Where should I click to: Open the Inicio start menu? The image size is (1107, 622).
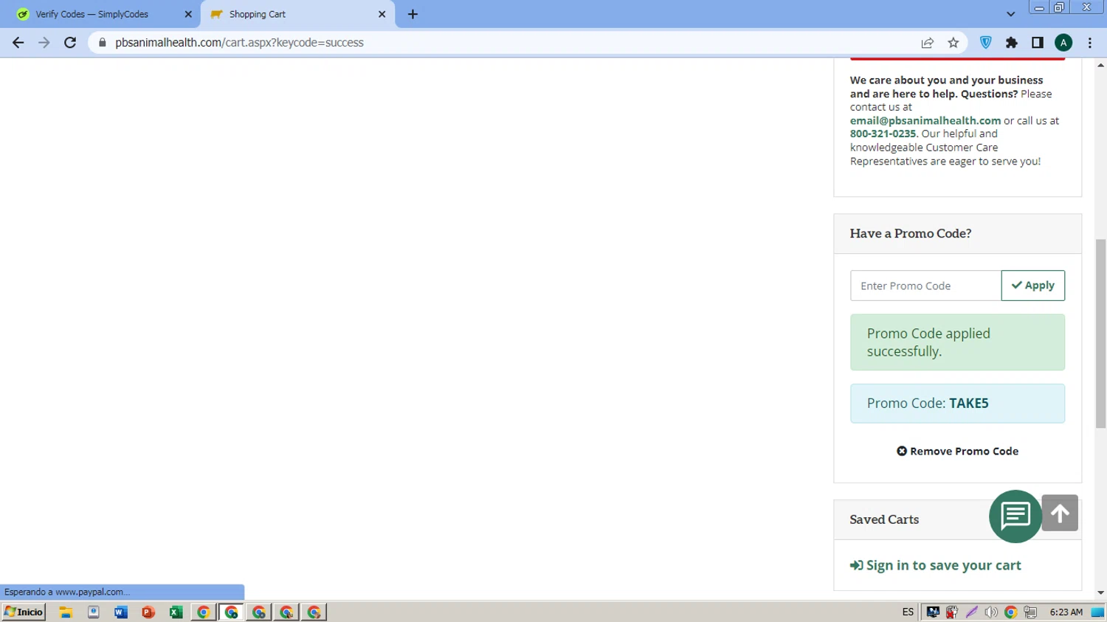coord(24,612)
